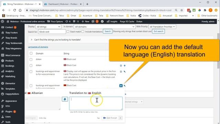Open the 'Languages of domains' link
This screenshot has height=124, width=220.
[x=38, y=47]
